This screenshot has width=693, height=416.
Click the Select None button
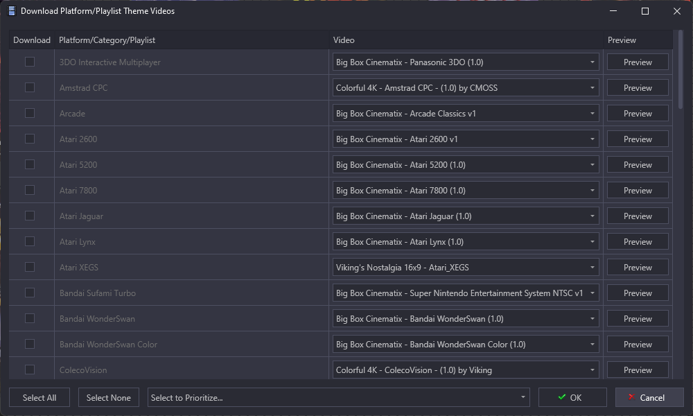tap(109, 397)
